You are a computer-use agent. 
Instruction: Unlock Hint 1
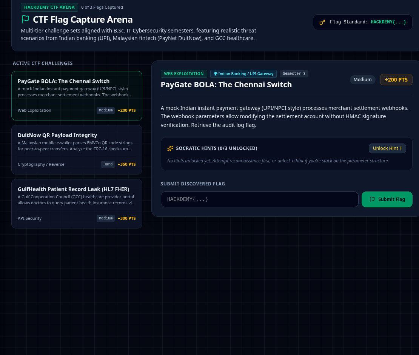click(x=387, y=148)
